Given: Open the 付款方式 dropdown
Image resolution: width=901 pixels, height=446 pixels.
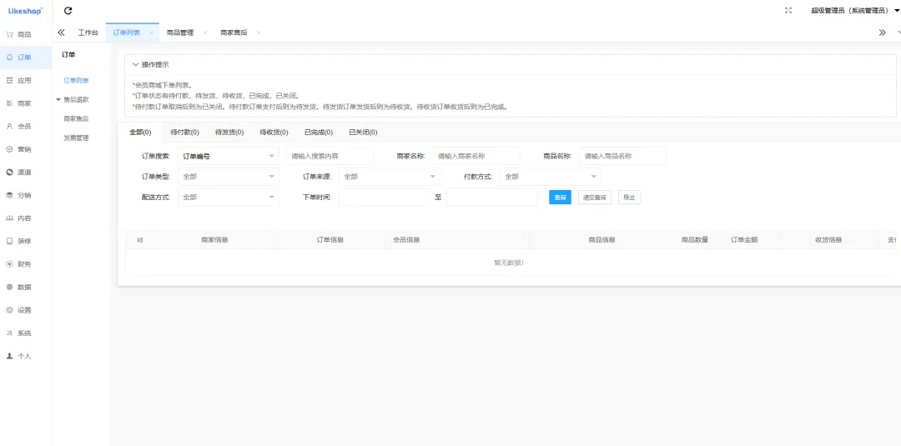Looking at the screenshot, I should [x=551, y=177].
